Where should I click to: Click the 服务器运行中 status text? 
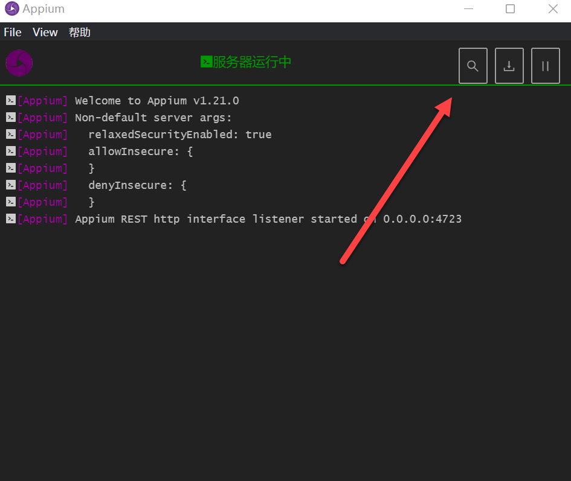tap(252, 62)
